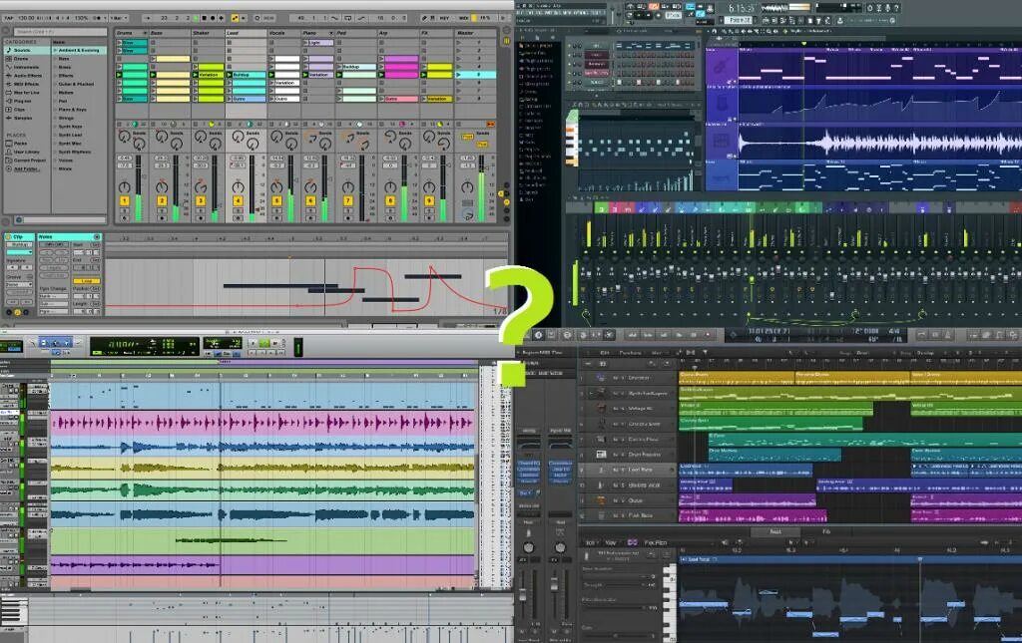
Task: Toggle track activator 9 on FX track
Action: 429,201
